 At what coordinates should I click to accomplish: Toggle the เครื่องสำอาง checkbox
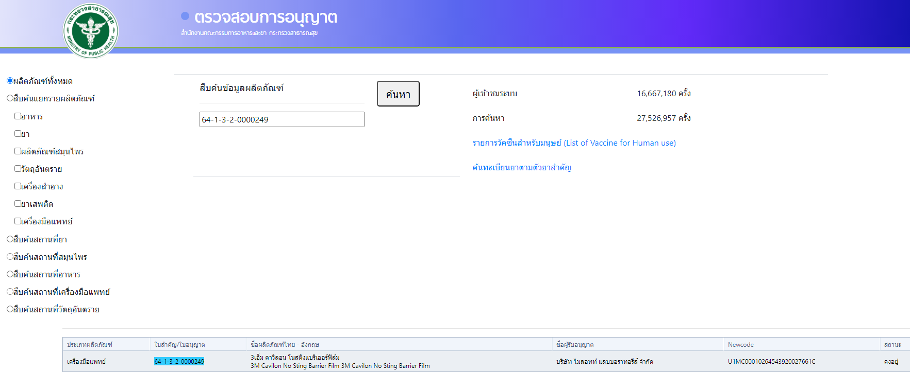pyautogui.click(x=18, y=186)
